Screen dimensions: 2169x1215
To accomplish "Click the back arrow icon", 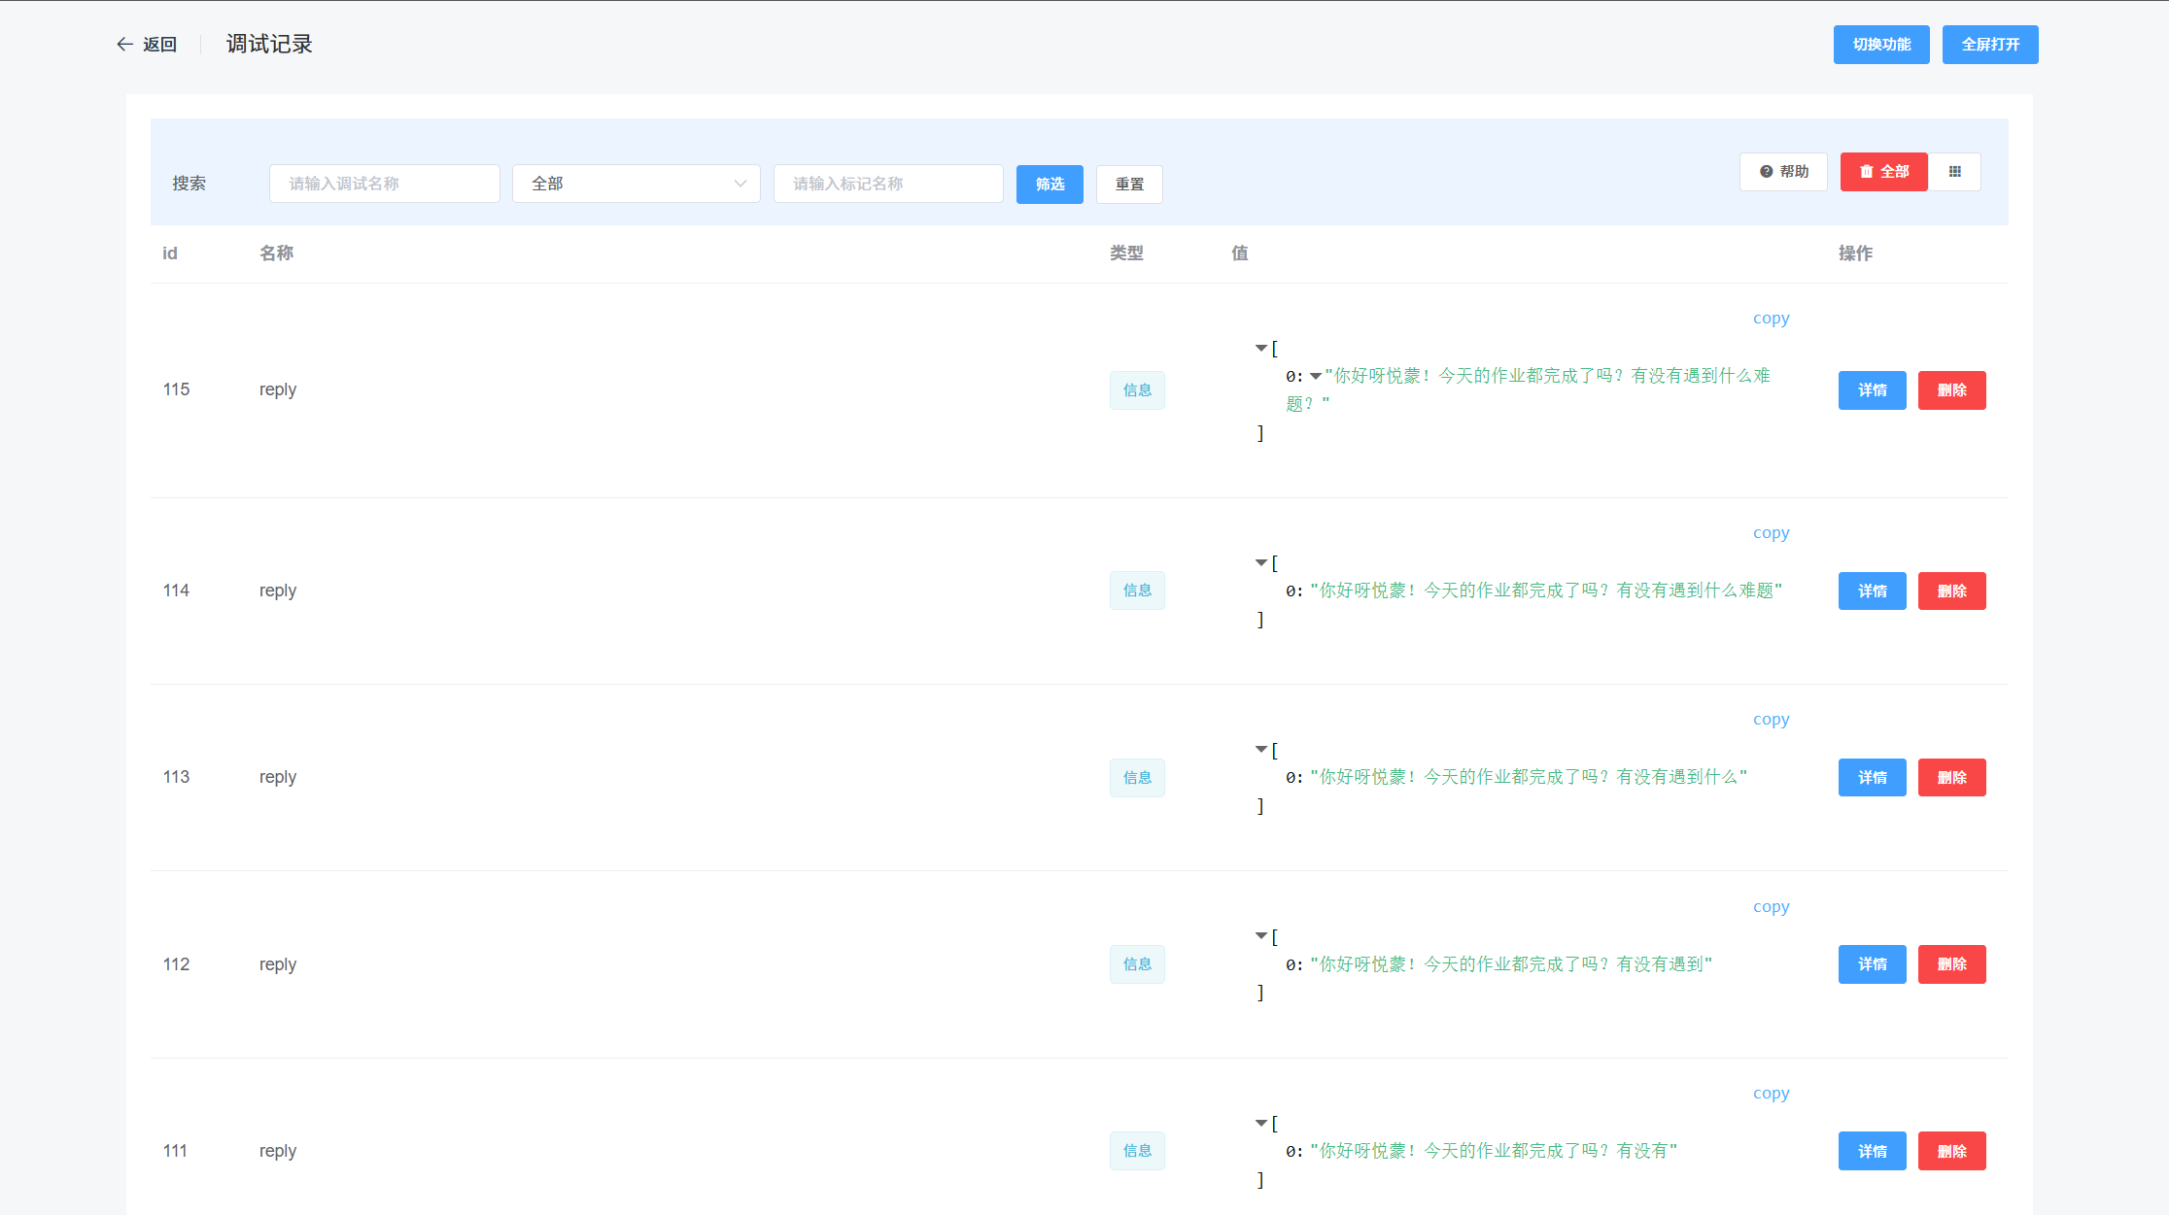I will coord(124,45).
